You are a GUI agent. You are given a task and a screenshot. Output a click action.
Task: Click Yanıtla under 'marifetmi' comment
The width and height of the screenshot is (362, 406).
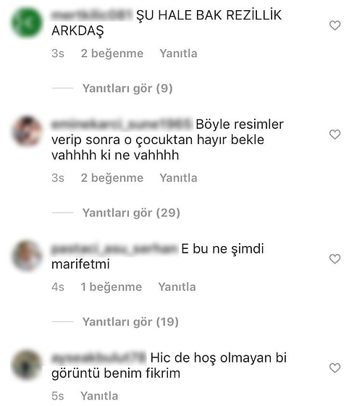(x=177, y=287)
